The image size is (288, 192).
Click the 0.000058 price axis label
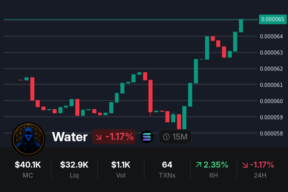[272, 133]
